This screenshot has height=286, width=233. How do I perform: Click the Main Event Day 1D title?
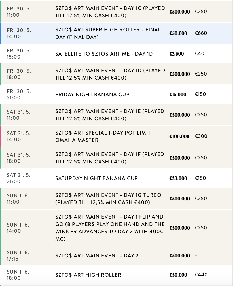(110, 74)
